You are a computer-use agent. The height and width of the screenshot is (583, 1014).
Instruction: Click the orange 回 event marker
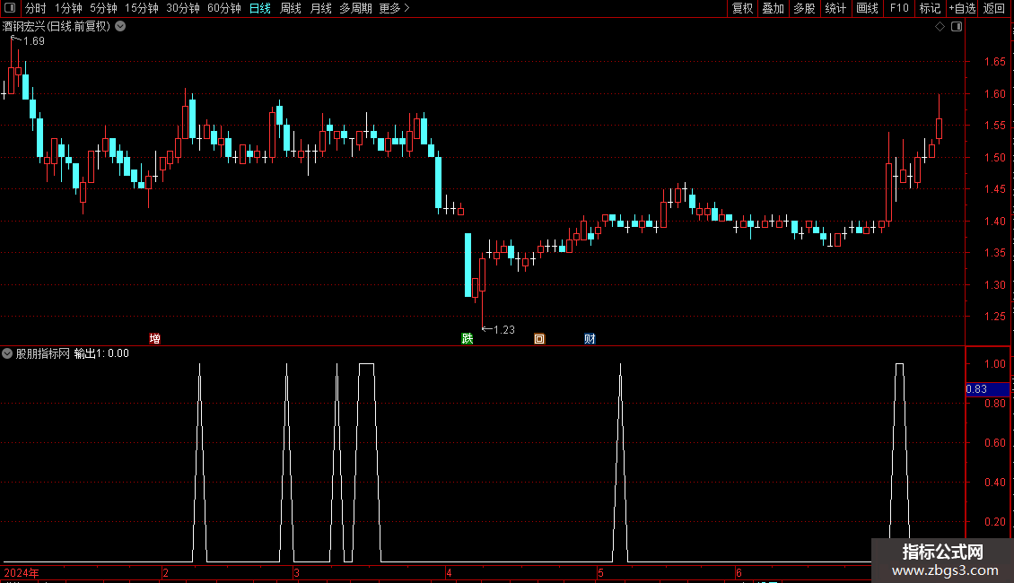click(539, 339)
